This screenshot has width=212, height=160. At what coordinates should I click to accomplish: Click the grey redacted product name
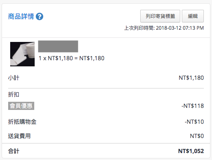[58, 46]
